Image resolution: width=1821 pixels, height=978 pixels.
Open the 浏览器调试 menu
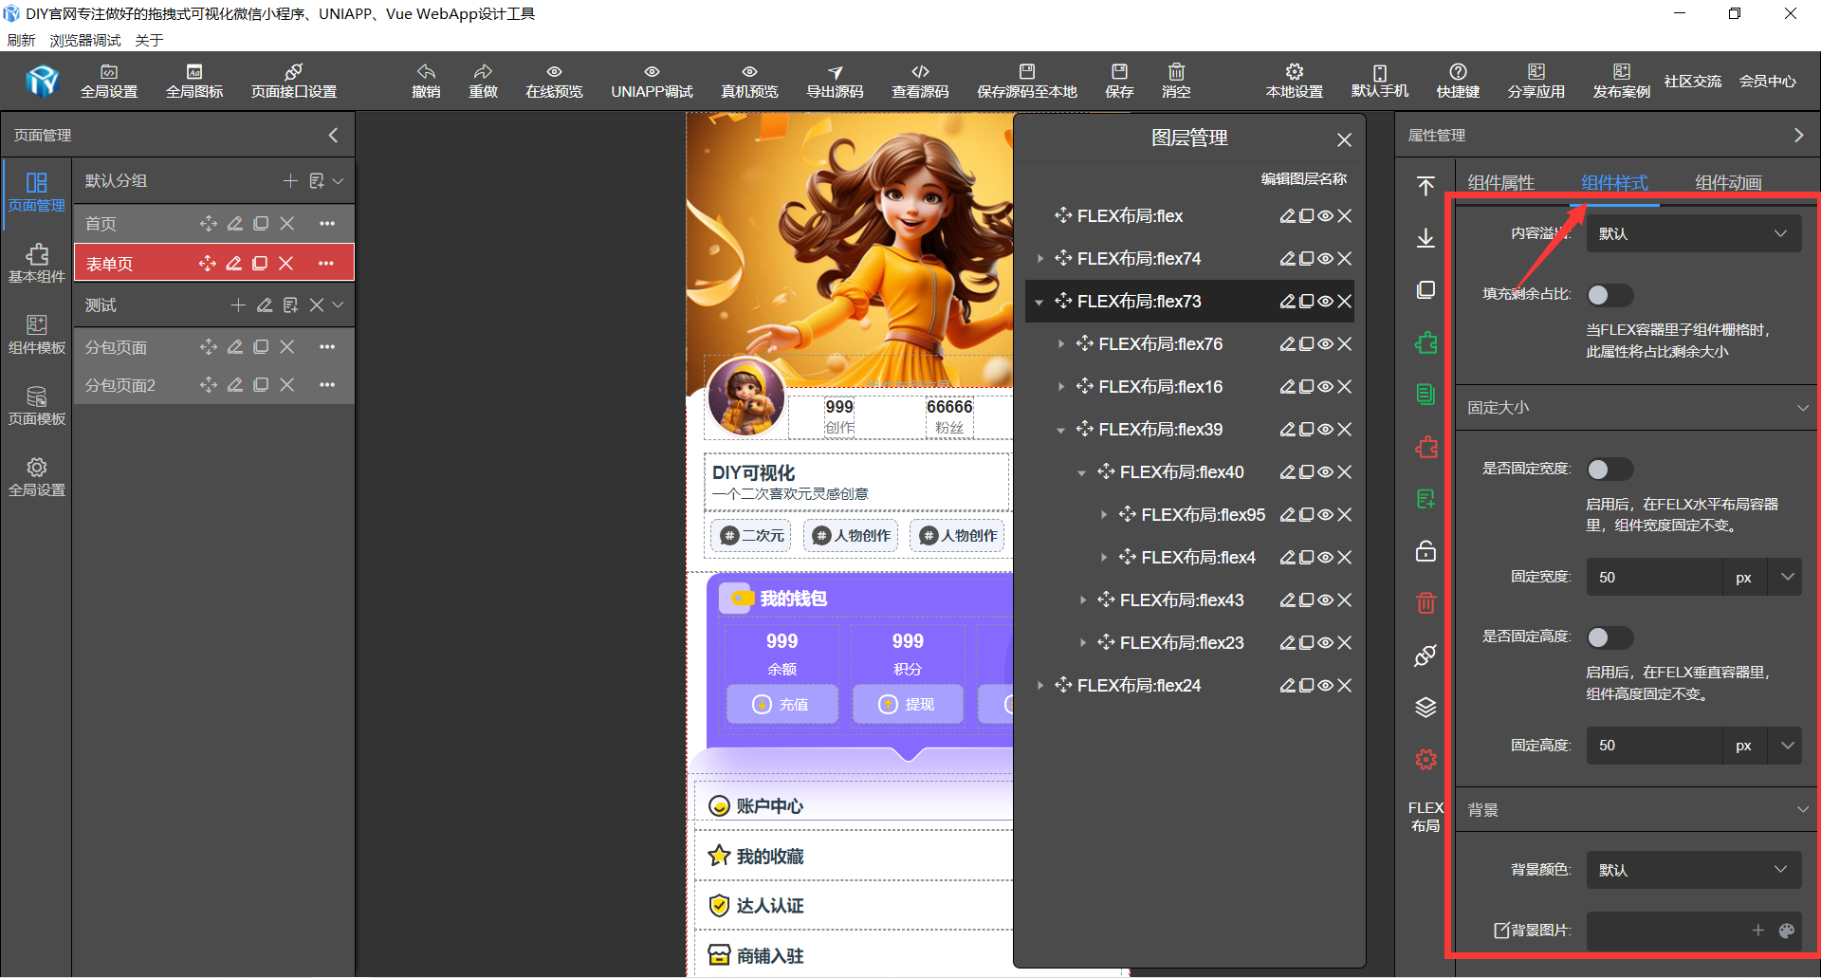pos(85,40)
